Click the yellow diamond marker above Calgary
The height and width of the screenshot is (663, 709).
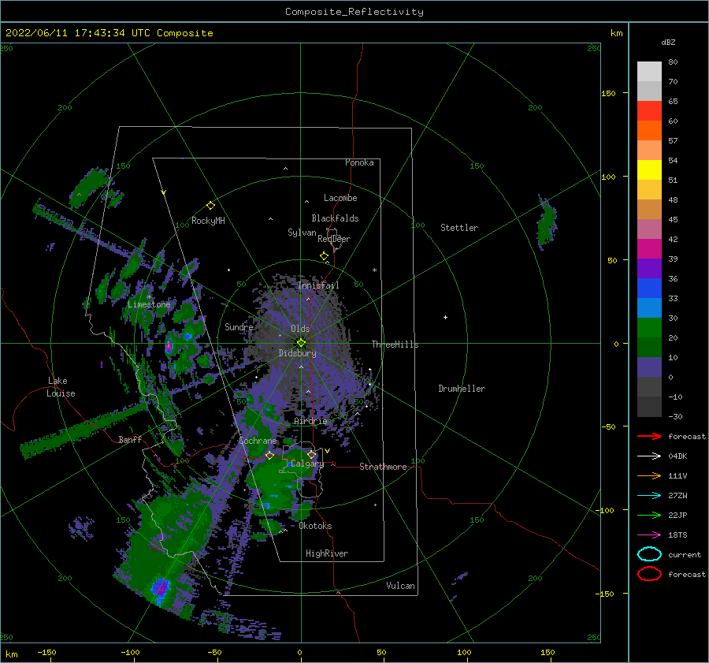[311, 454]
